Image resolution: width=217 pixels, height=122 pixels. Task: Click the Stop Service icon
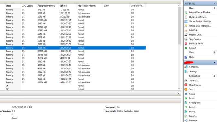click(186, 39)
